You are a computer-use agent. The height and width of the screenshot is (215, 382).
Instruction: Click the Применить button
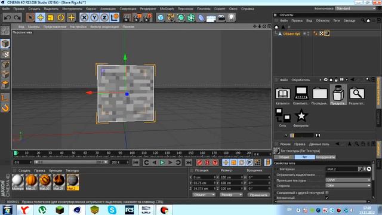[258, 195]
